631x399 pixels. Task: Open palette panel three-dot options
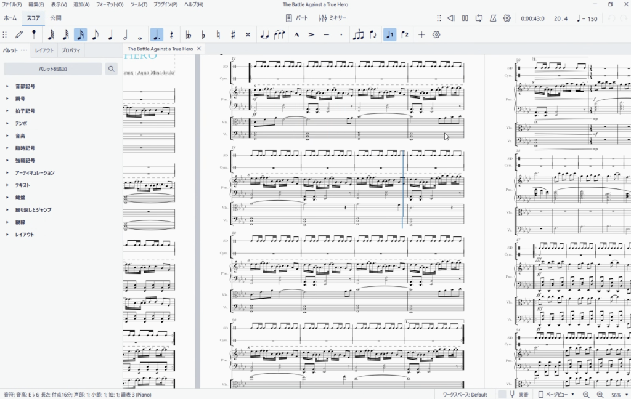[x=24, y=50]
